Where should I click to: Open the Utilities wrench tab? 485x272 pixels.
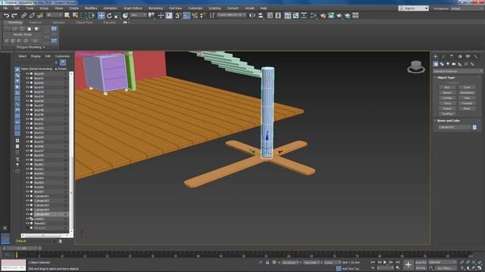476,57
